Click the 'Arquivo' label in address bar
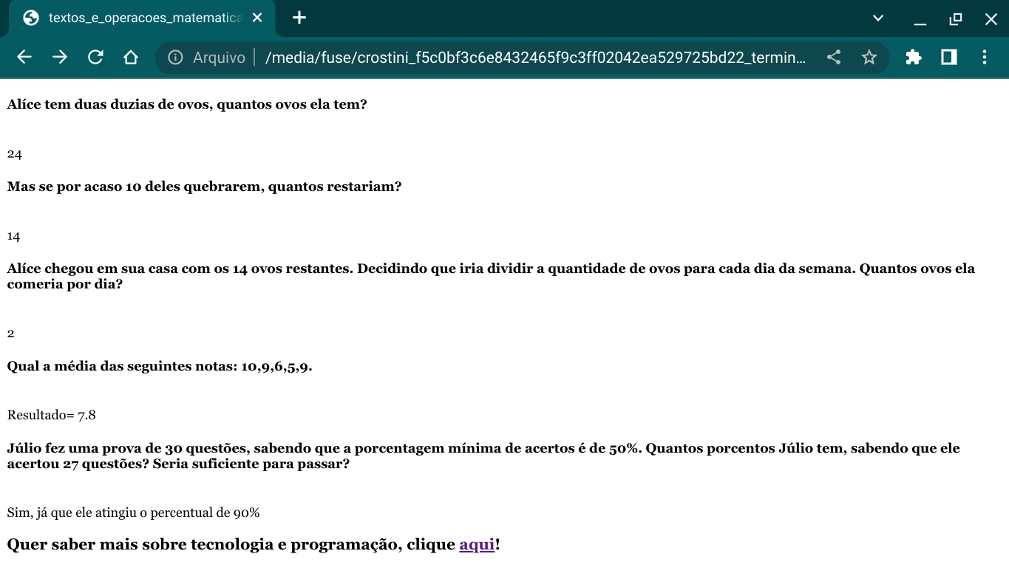 click(x=219, y=57)
